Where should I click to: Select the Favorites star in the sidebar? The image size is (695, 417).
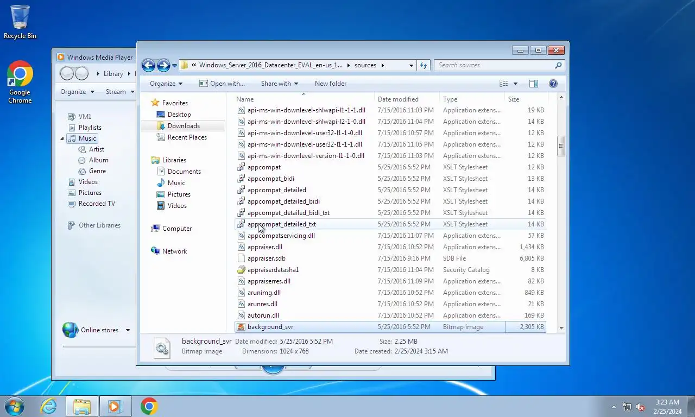coord(155,103)
